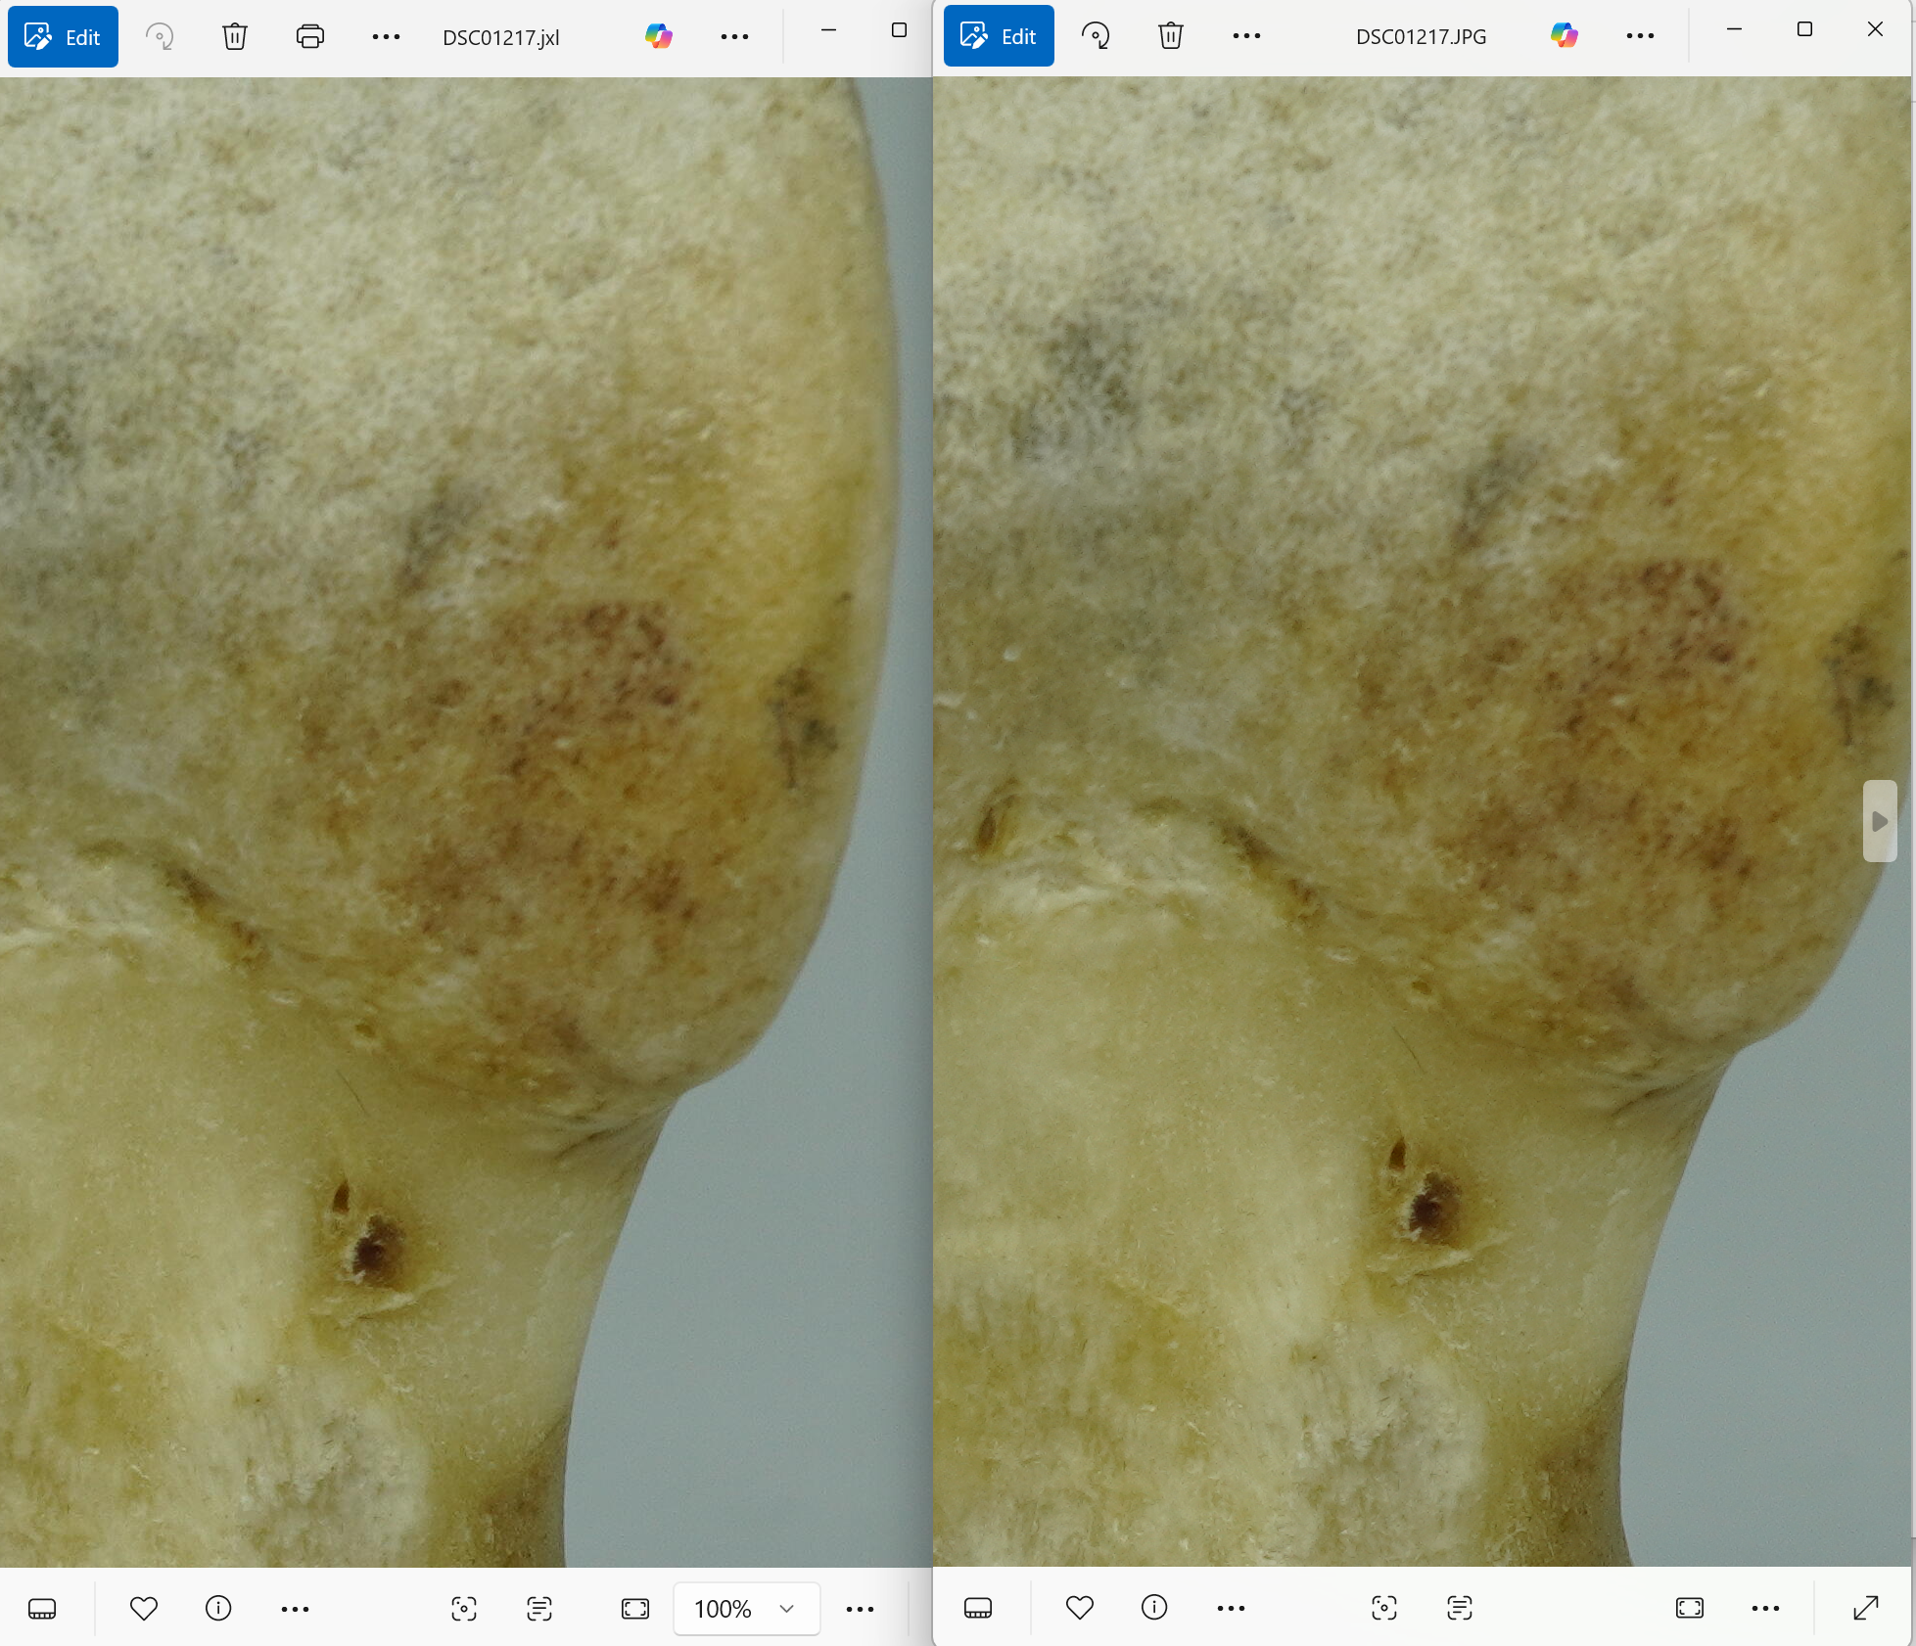Open toolbar overflow menu next to print icon
The width and height of the screenshot is (1916, 1646).
click(x=386, y=37)
